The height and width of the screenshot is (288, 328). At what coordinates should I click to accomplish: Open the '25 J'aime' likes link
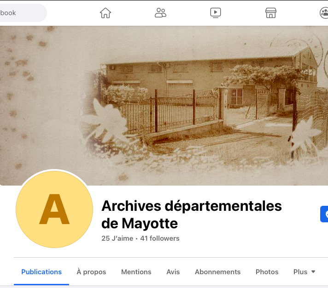[117, 238]
